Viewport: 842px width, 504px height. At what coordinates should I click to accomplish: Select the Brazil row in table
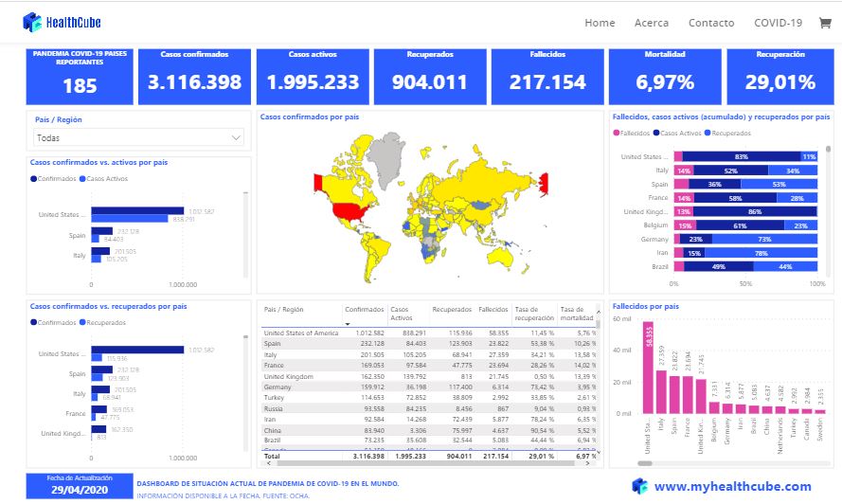pos(430,441)
